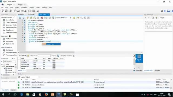
Task: Click the Filter Rows input field
Action: point(44,56)
